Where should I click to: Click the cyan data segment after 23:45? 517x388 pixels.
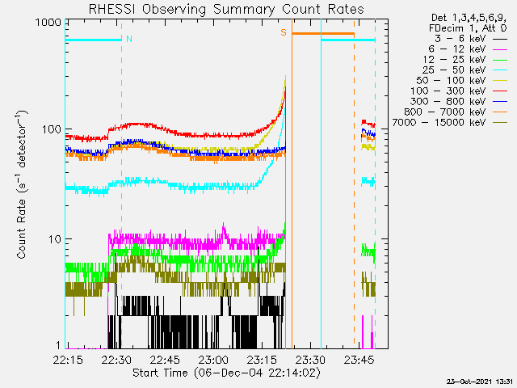[368, 181]
